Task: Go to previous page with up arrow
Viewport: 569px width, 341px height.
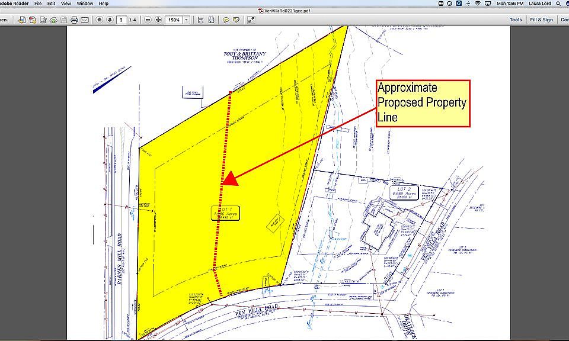Action: (99, 20)
